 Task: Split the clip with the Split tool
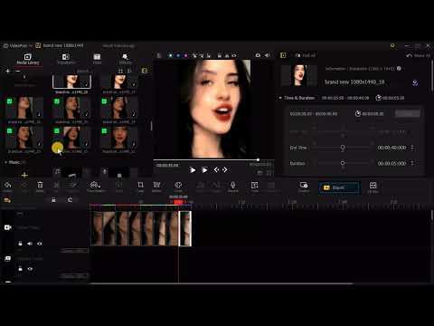(56, 187)
